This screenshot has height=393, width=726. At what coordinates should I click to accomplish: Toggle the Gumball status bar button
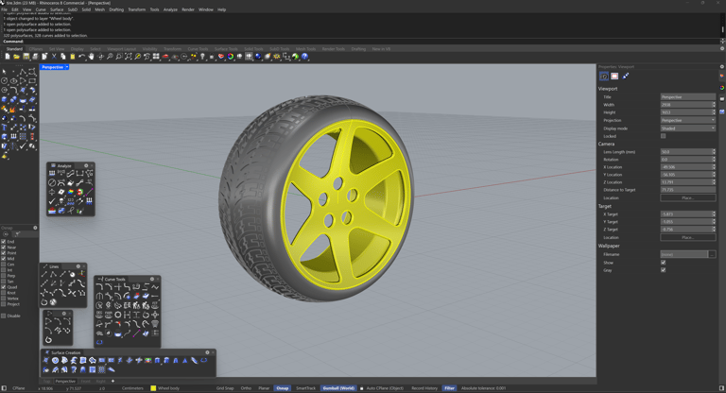pos(337,388)
